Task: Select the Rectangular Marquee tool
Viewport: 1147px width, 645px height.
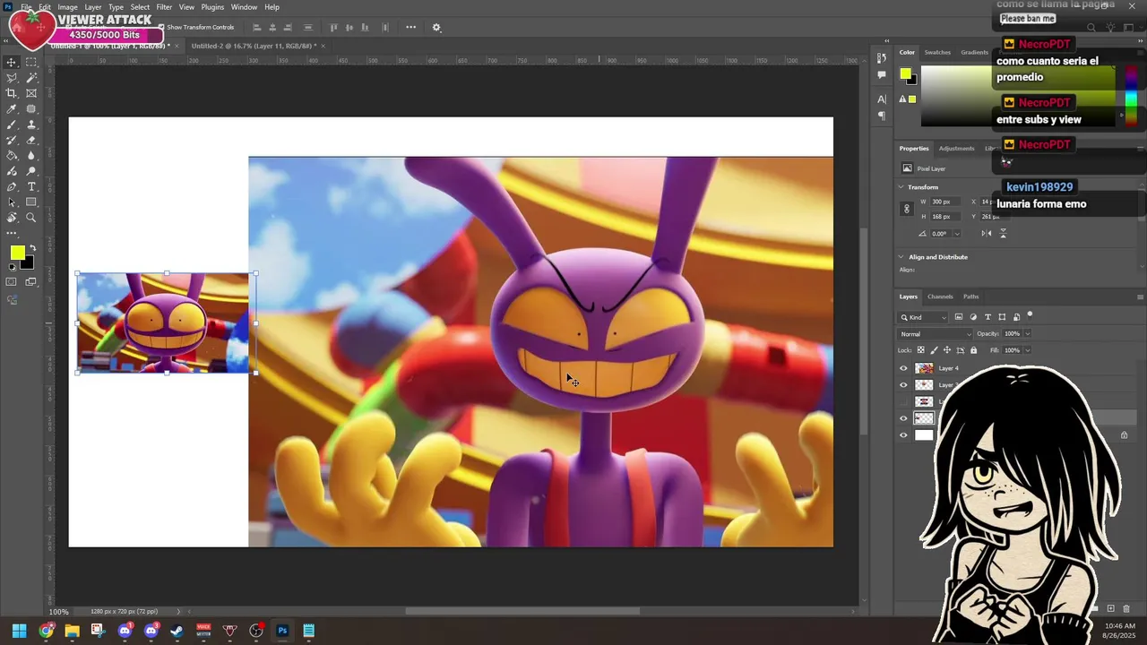Action: tap(31, 62)
